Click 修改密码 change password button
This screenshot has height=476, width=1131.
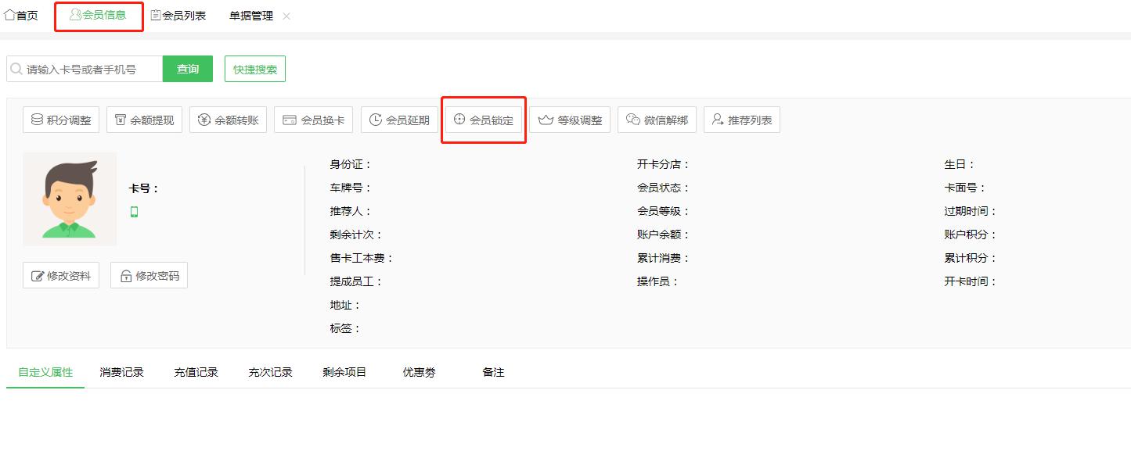pyautogui.click(x=149, y=276)
